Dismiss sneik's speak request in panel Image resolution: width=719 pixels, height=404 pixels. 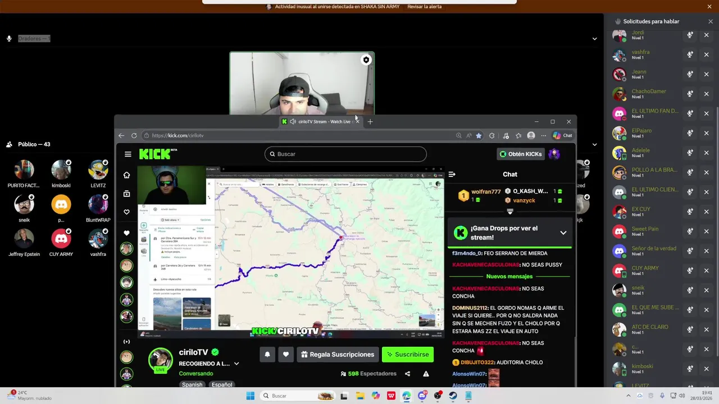(x=707, y=290)
